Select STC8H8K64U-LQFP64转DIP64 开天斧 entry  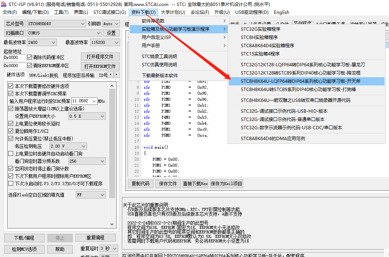(x=306, y=81)
